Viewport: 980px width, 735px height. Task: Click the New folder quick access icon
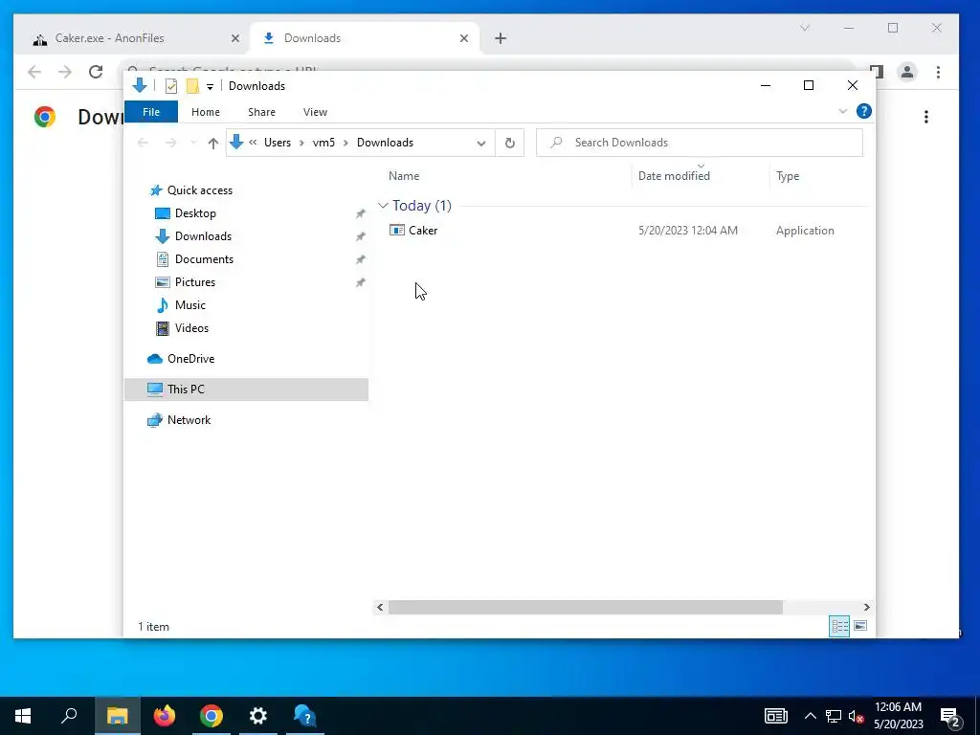(193, 86)
